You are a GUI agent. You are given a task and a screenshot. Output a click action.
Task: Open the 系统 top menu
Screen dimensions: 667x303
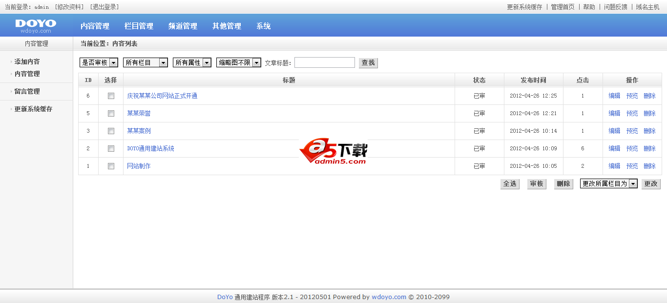point(263,26)
